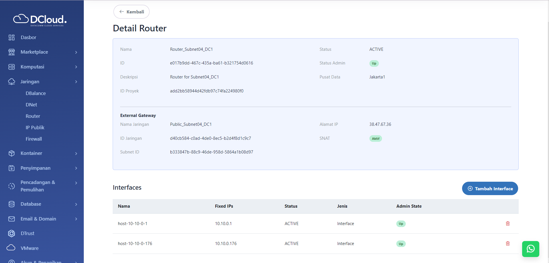Select the Marketplace icon
The height and width of the screenshot is (263, 549).
(x=11, y=52)
